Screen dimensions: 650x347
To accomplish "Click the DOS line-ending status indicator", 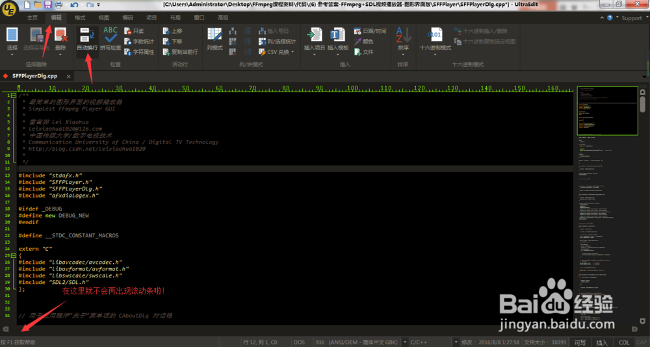I will pyautogui.click(x=299, y=342).
